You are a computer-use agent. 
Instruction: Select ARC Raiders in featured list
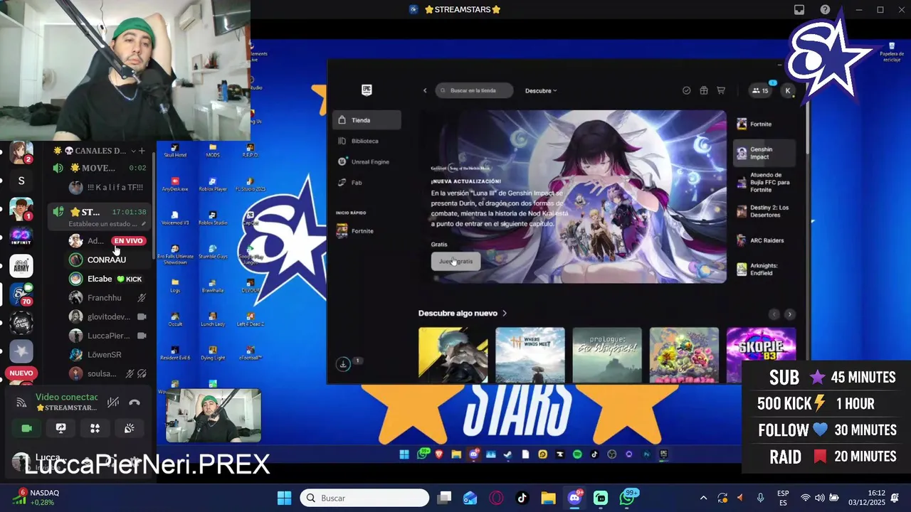pyautogui.click(x=764, y=240)
